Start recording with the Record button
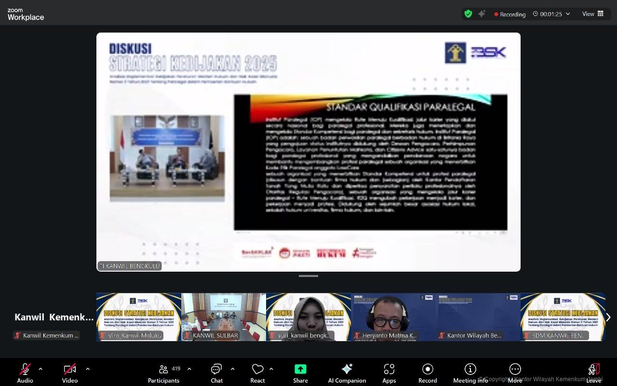The width and height of the screenshot is (617, 386). [428, 373]
